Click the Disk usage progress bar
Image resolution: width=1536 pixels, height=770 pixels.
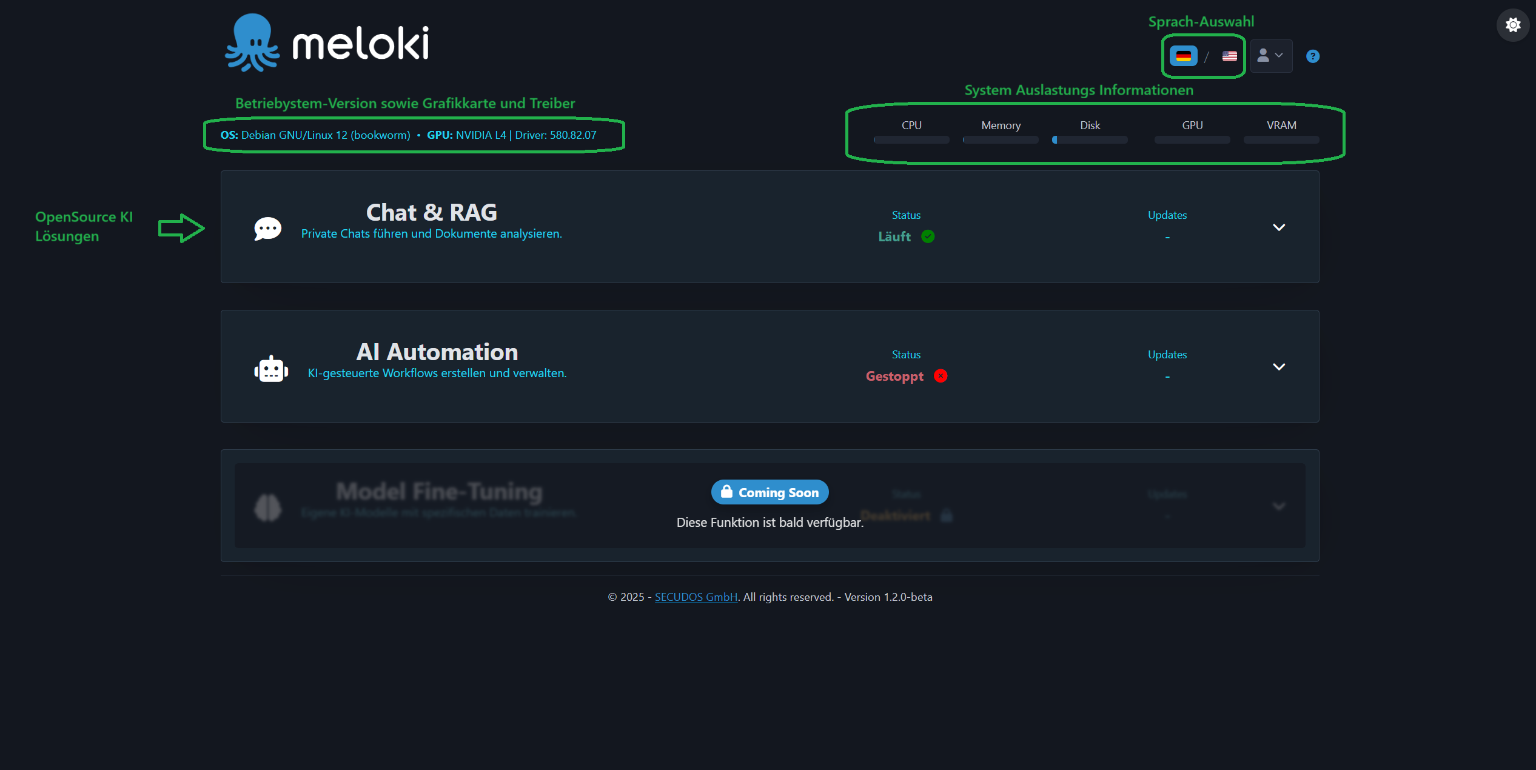coord(1090,139)
